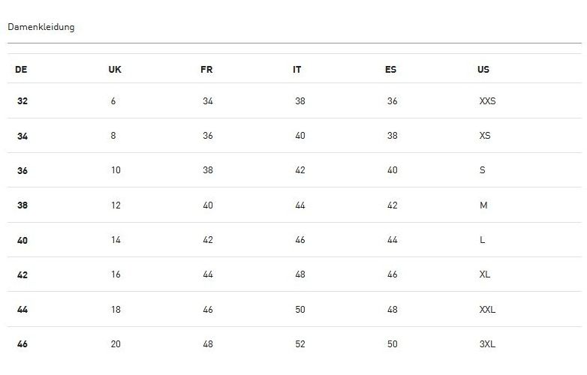Click the Damenkleidung heading
587x375 pixels.
pos(41,28)
